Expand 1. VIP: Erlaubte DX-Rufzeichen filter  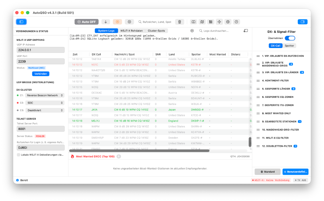click(283, 56)
